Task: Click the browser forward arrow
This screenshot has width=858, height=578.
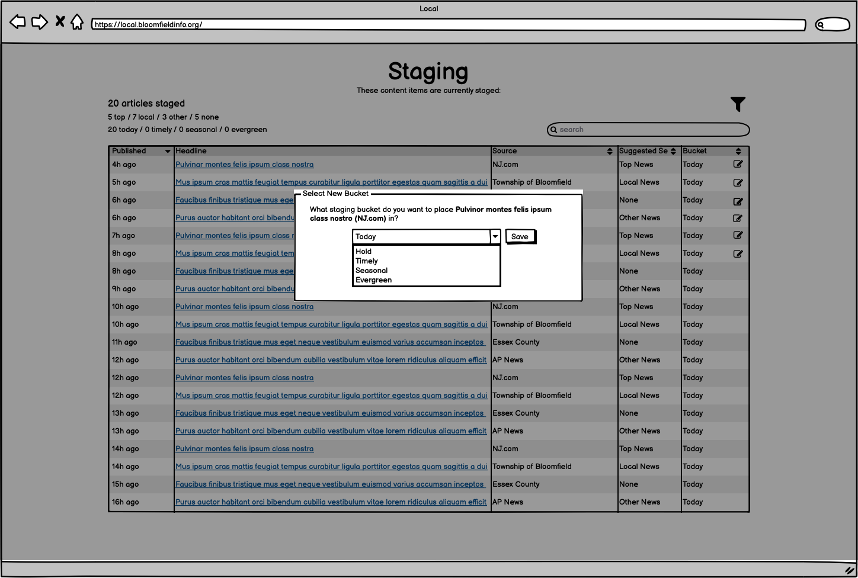Action: (x=40, y=22)
